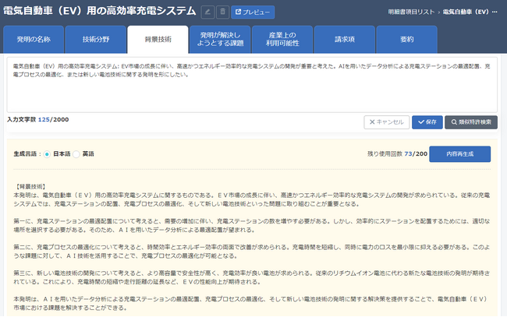Select the 背景技術 tab
507x317 pixels.
click(x=160, y=39)
